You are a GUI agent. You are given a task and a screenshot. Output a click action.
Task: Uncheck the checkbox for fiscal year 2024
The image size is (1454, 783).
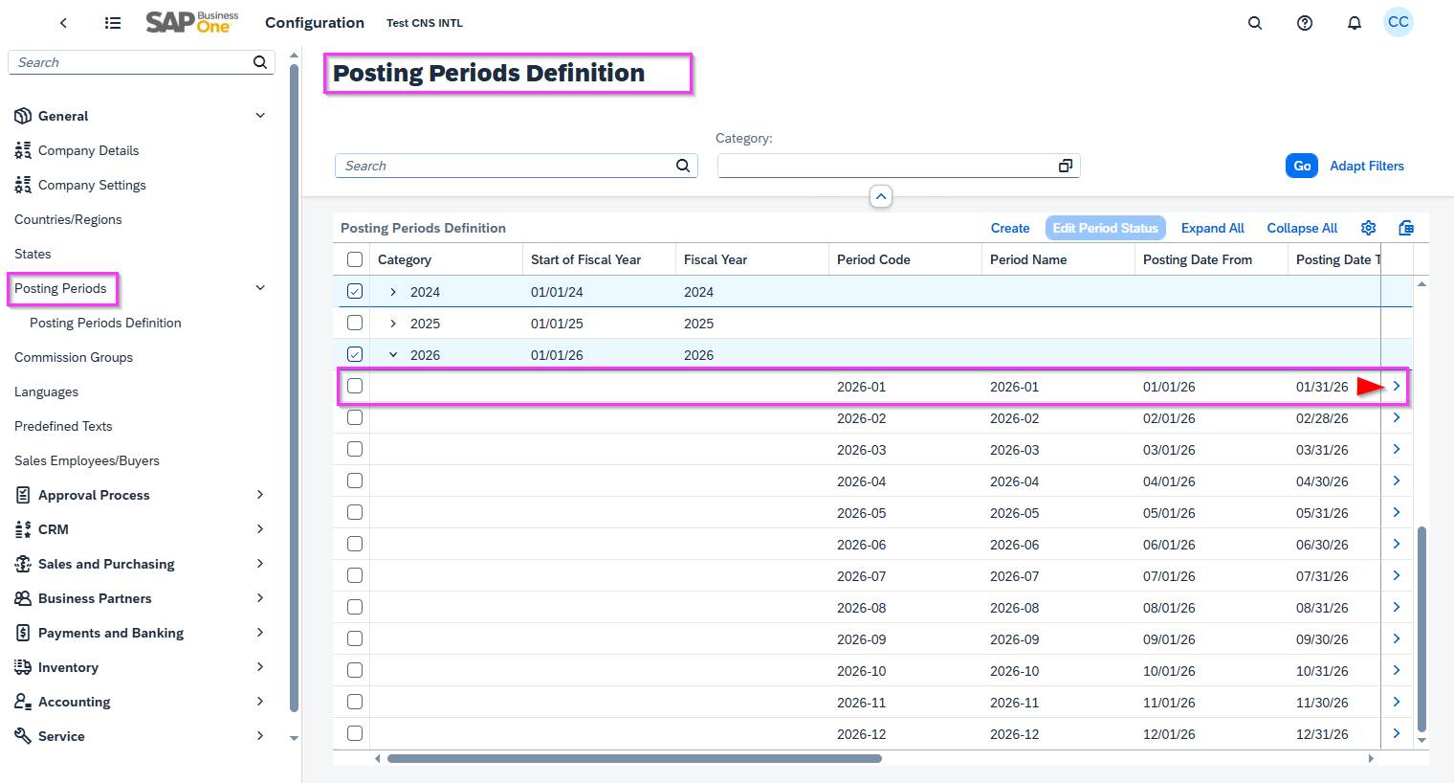pos(355,291)
